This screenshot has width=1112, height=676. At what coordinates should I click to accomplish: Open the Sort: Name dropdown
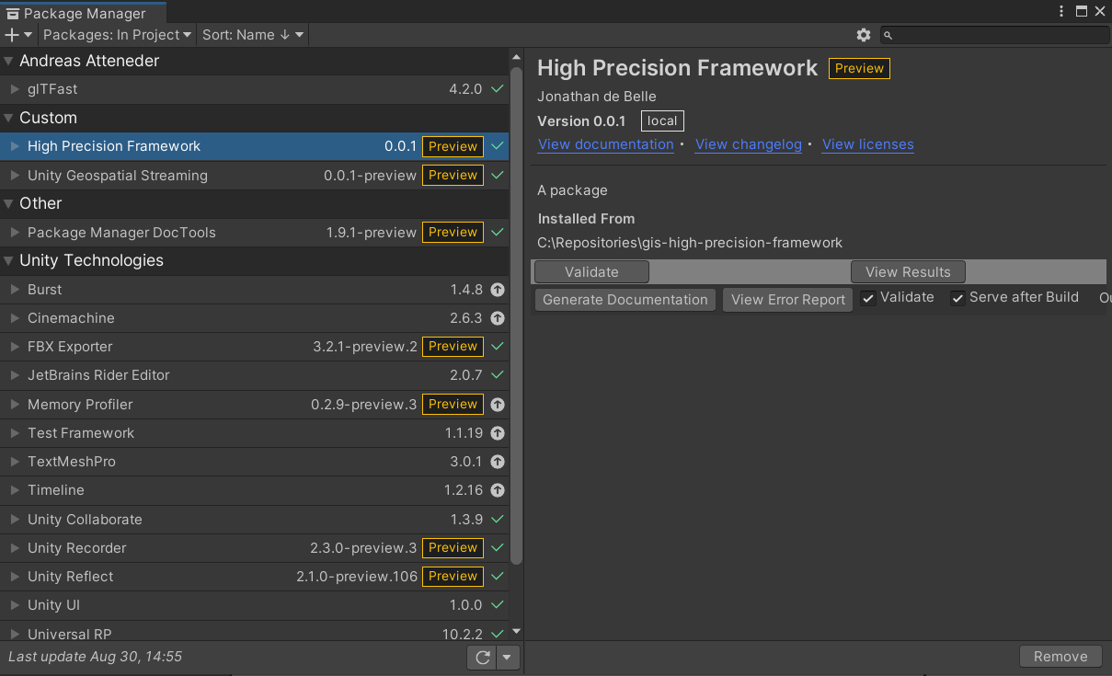(253, 35)
